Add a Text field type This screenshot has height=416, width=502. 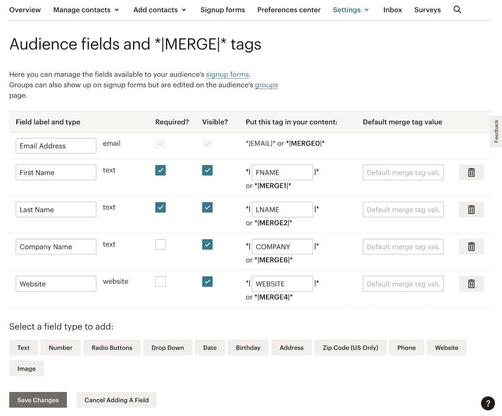23,347
